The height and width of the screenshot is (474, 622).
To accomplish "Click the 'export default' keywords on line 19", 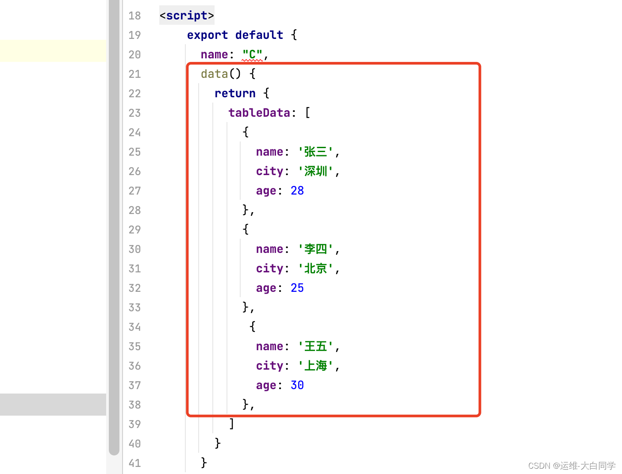I will point(235,35).
